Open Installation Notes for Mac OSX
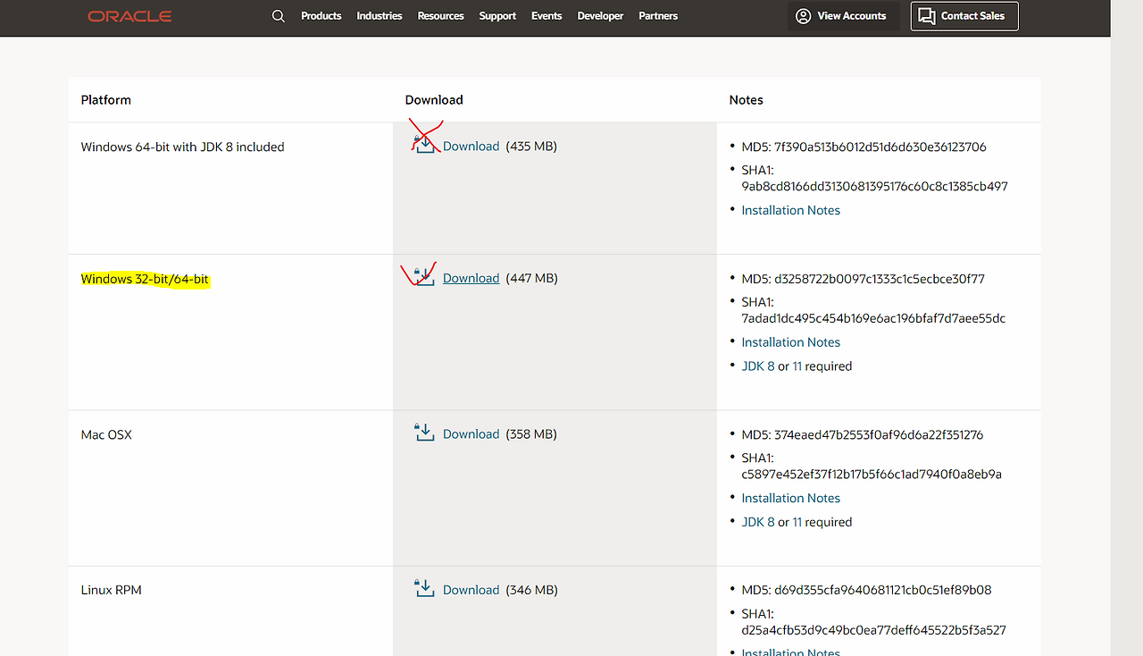Viewport: 1143px width, 656px height. (791, 498)
